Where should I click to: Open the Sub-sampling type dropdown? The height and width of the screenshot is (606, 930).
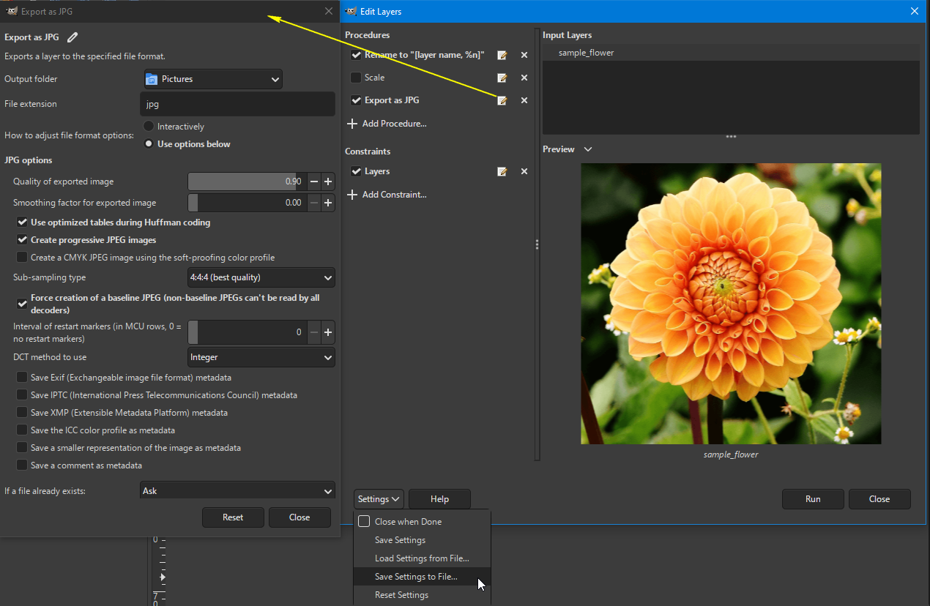coord(261,277)
